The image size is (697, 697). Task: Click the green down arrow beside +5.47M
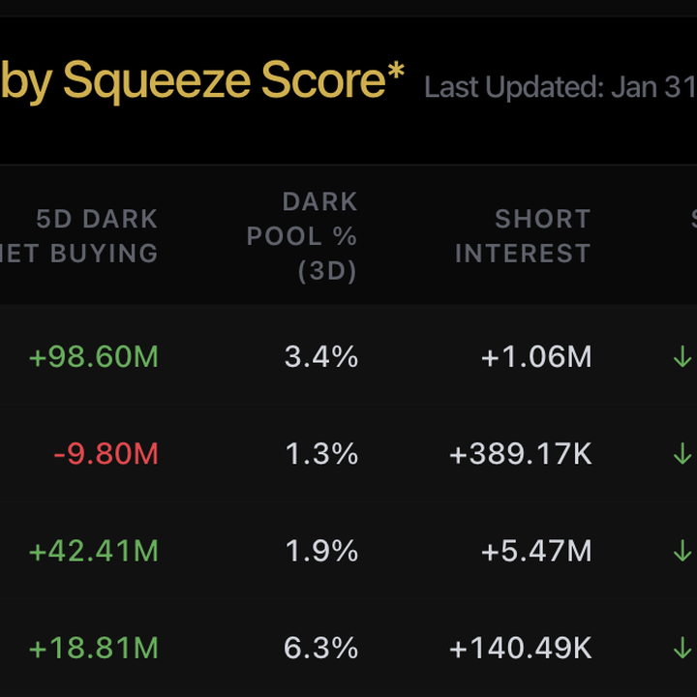(682, 551)
